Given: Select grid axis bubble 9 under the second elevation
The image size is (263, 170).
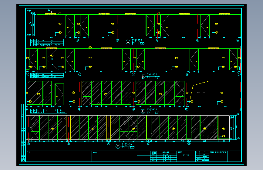Looking at the screenshot, I should click(187, 74).
